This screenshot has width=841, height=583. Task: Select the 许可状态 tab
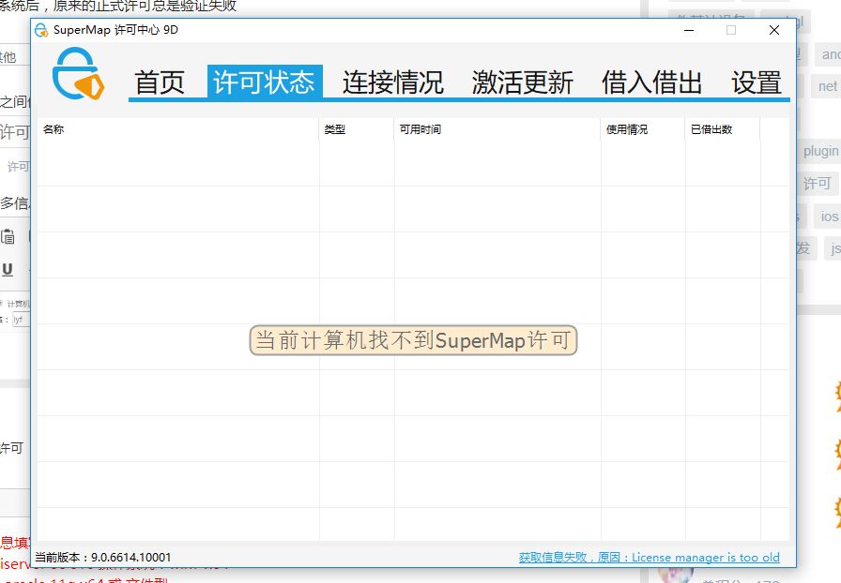pyautogui.click(x=265, y=82)
